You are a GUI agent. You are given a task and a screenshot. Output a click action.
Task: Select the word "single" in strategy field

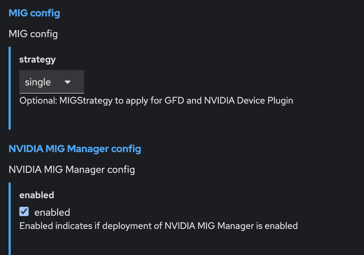point(38,82)
